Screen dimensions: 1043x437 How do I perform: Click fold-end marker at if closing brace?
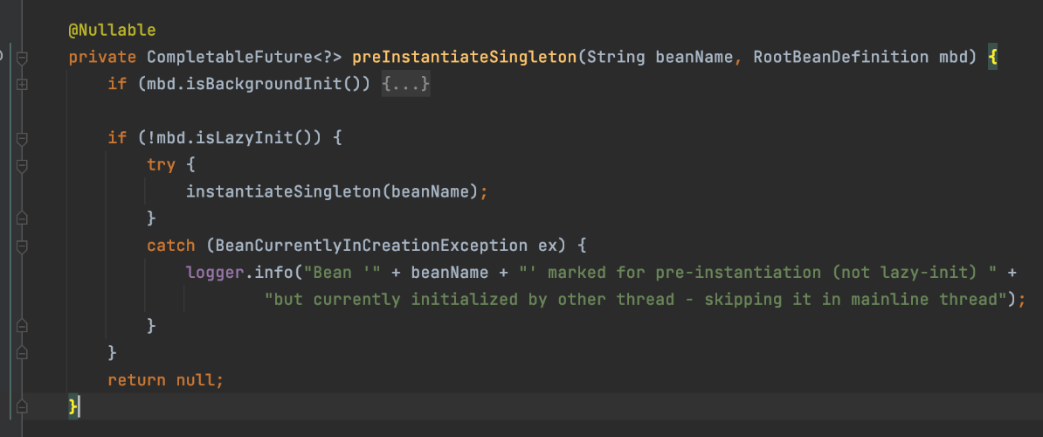pyautogui.click(x=23, y=352)
